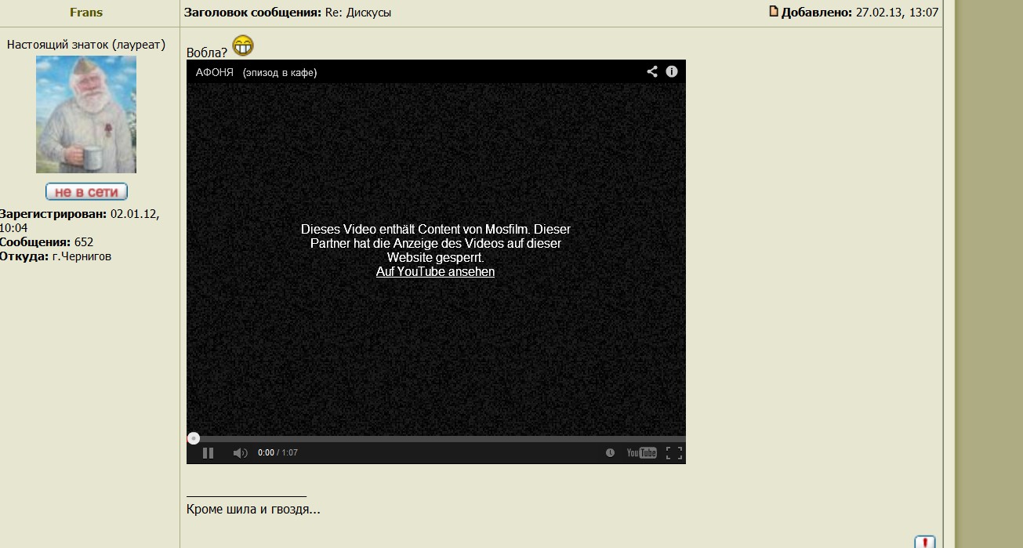Pause the embedded video

(208, 453)
